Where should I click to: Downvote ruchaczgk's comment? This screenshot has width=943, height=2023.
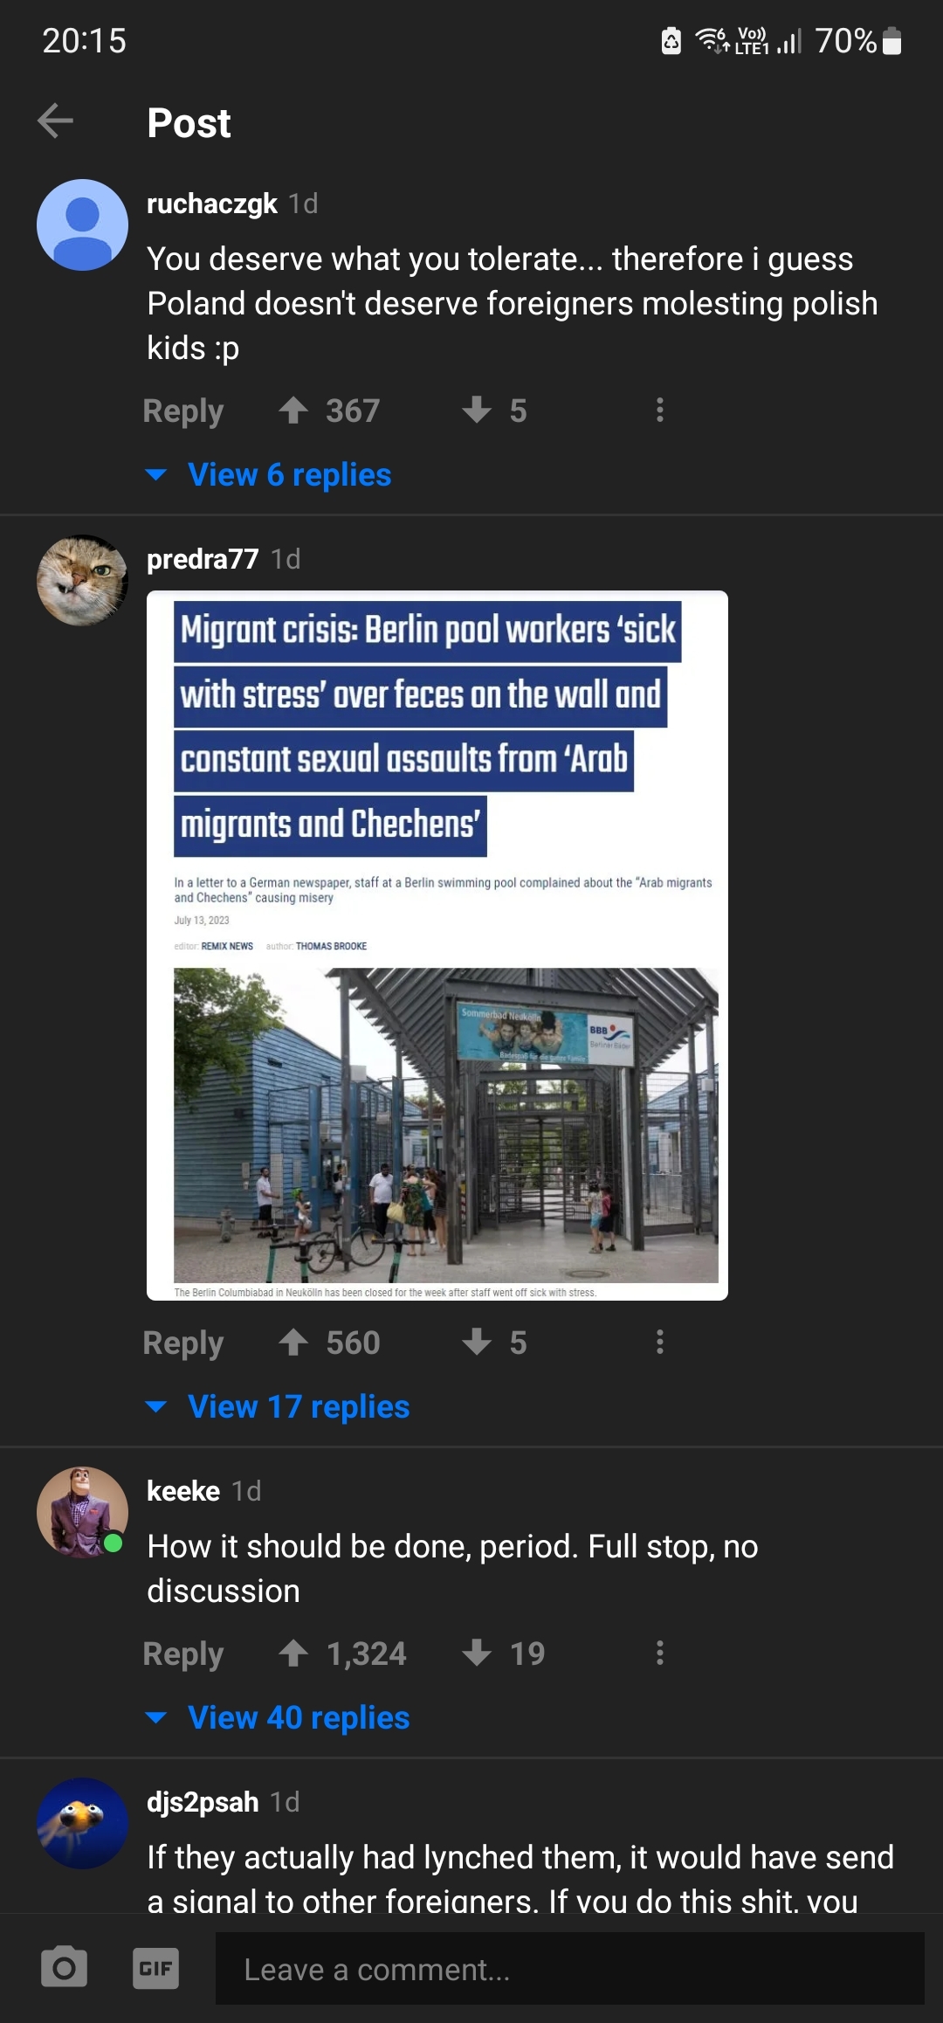477,410
